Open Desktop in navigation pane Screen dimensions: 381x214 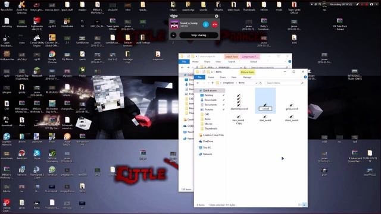pyautogui.click(x=208, y=95)
